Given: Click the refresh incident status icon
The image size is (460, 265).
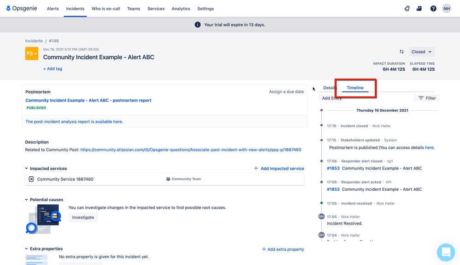Looking at the screenshot, I should [x=401, y=52].
